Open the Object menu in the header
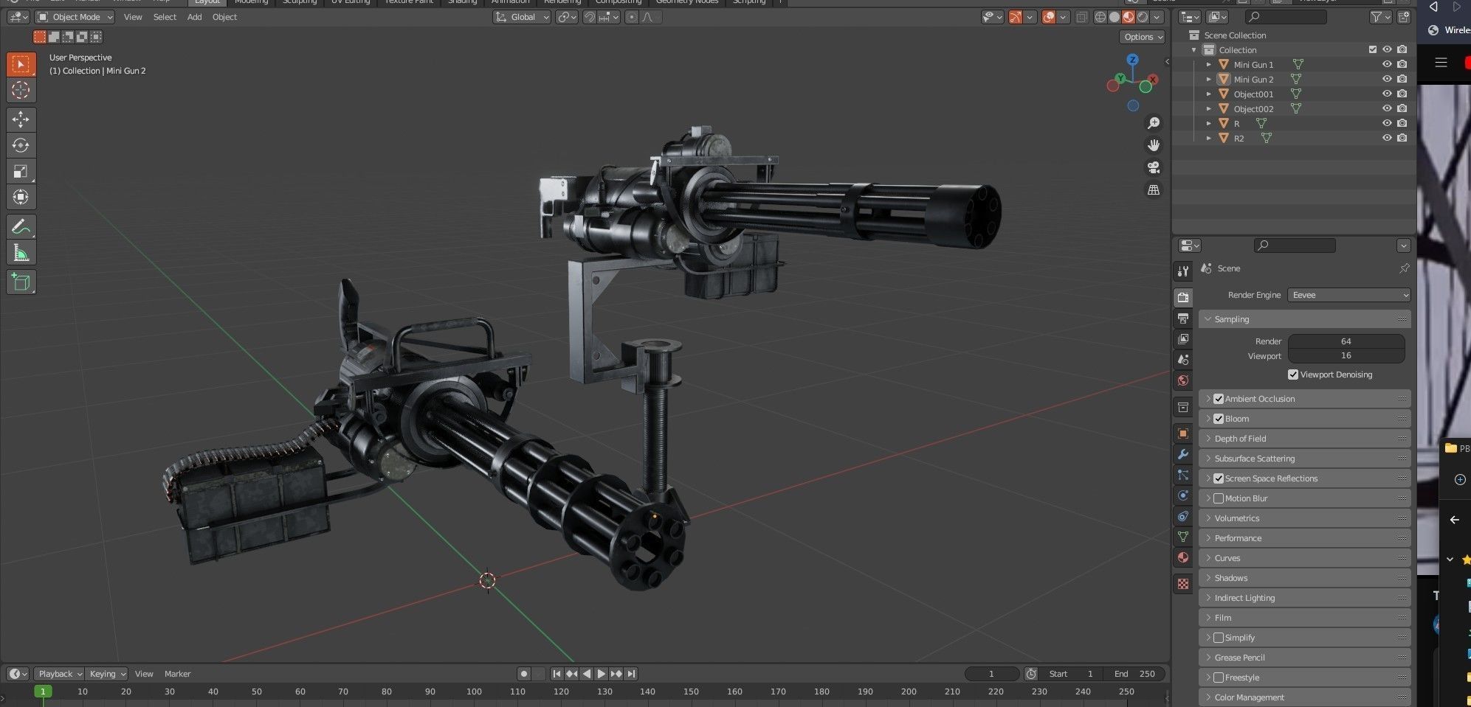Image resolution: width=1471 pixels, height=707 pixels. 224,16
